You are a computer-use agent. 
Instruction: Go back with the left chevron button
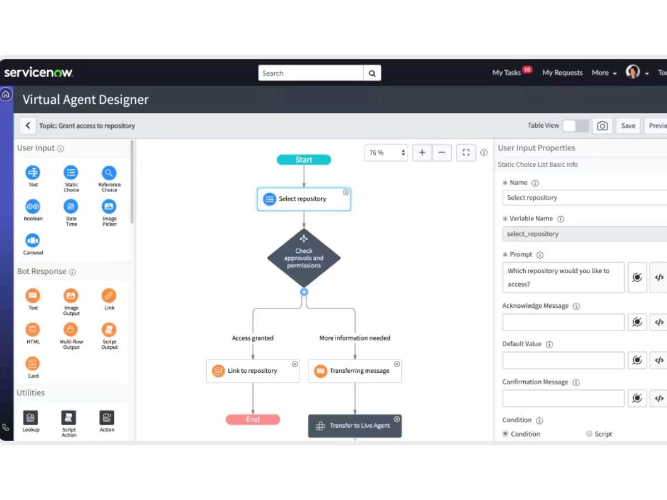28,126
